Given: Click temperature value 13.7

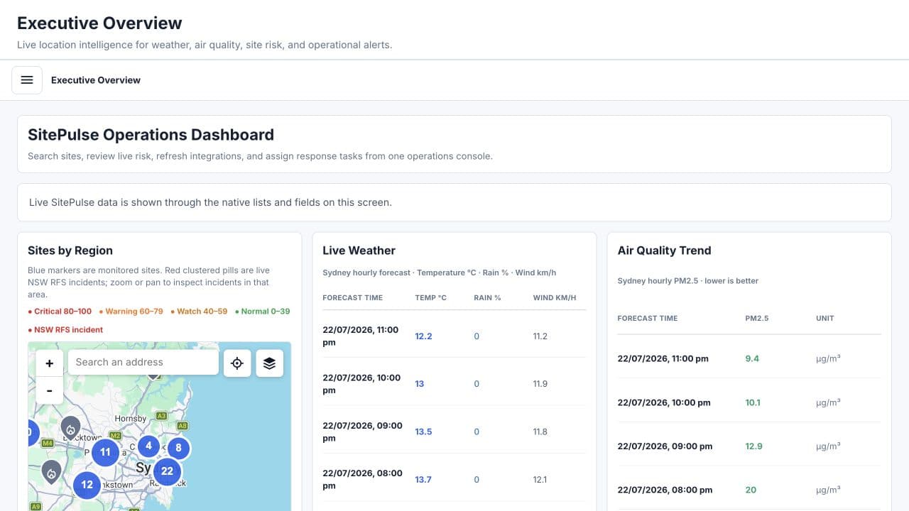Looking at the screenshot, I should coord(423,479).
